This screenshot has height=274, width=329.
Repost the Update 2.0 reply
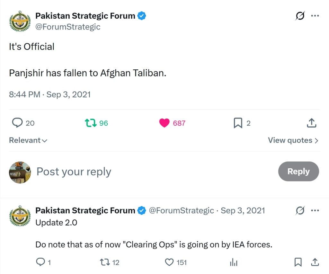(105, 262)
